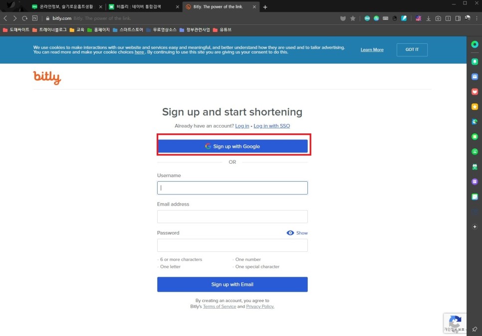Open the Pocket-style shield icon in address bar
The width and height of the screenshot is (482, 336).
[343, 18]
